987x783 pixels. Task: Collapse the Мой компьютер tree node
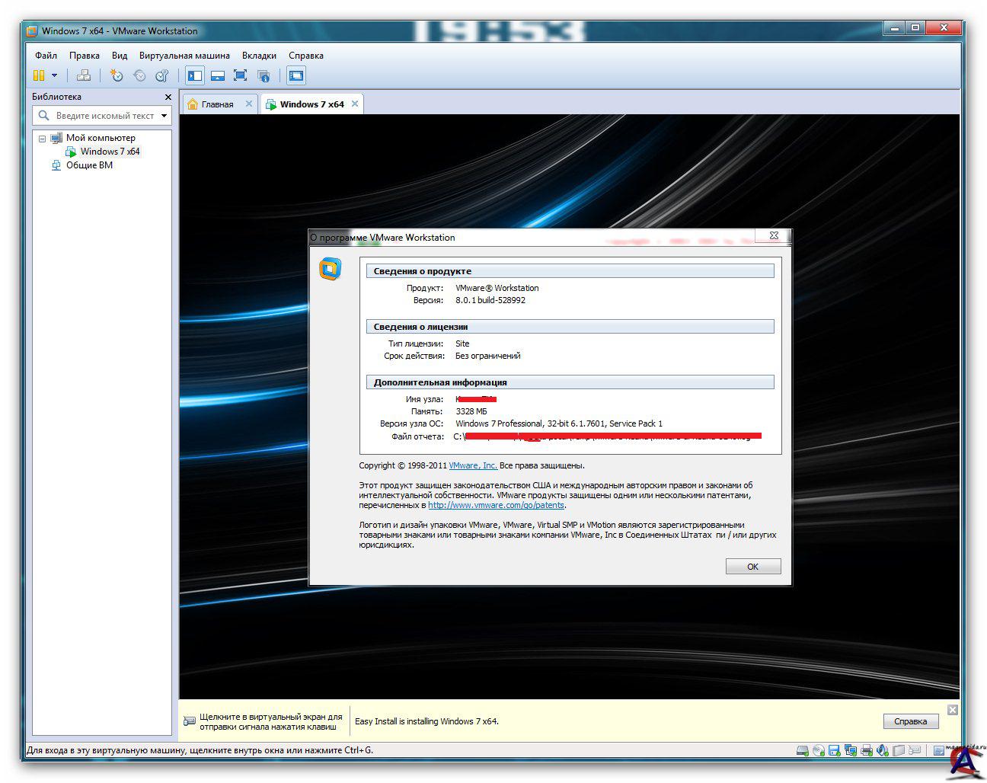point(43,139)
